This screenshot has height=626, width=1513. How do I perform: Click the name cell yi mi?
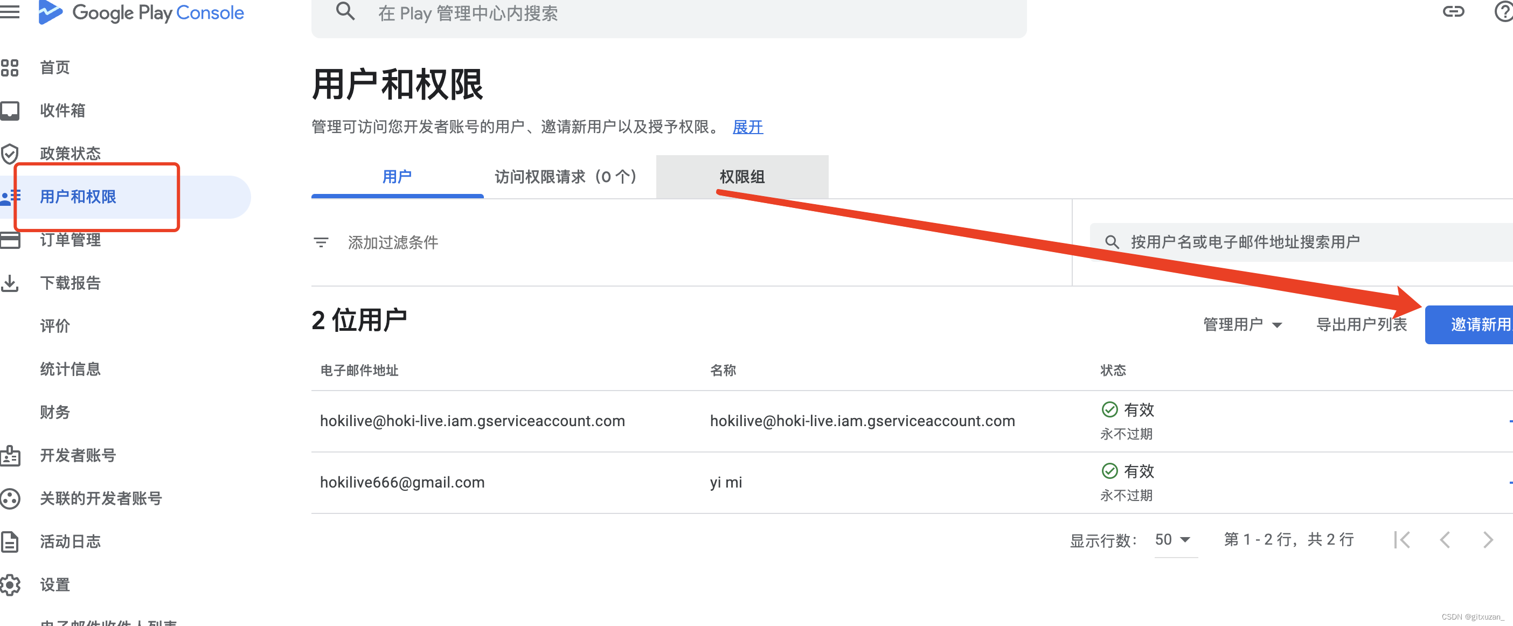tap(726, 482)
